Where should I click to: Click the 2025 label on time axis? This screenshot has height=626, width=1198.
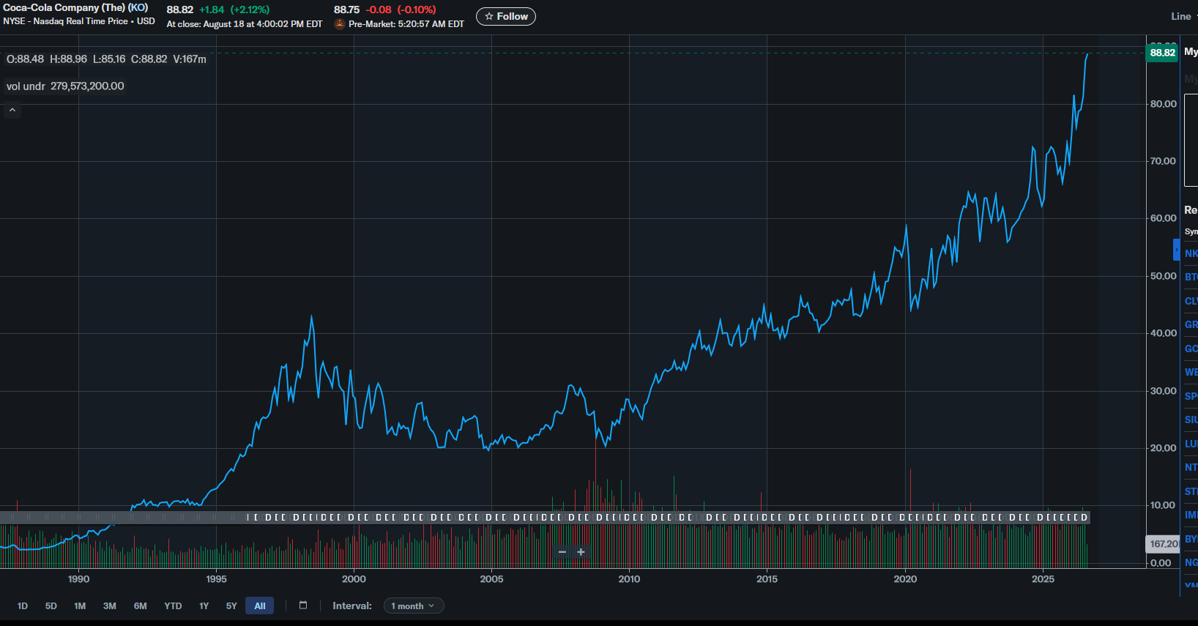point(1043,579)
